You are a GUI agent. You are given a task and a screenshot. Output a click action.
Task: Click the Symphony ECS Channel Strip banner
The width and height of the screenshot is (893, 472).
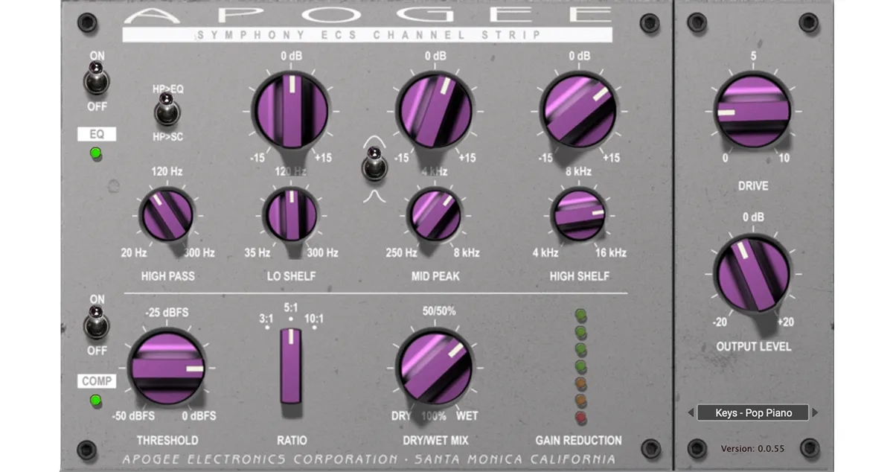coord(368,34)
